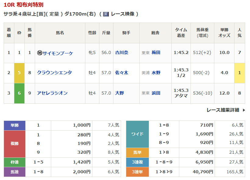
Task: Select horse アセレラシオン
Action: coord(52,93)
